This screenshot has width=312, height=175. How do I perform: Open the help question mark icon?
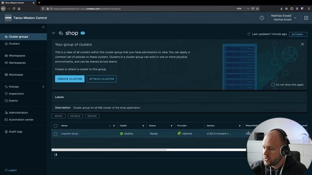(x=262, y=18)
